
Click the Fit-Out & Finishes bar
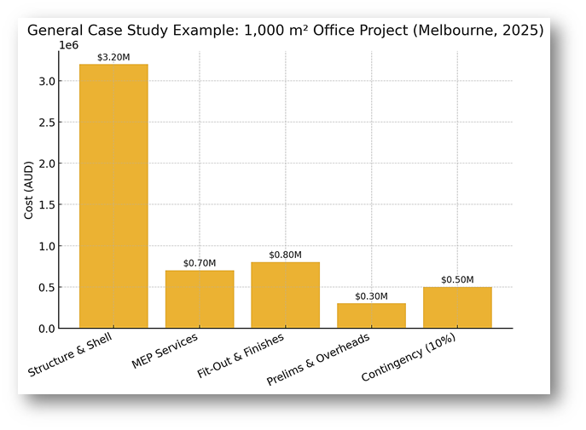coord(285,295)
